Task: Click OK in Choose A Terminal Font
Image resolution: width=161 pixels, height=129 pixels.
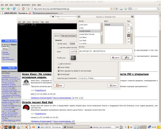Action: coord(127,58)
